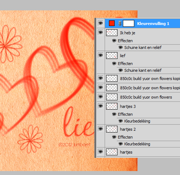Select Kleurbedekking text under hartjes 3
The height and width of the screenshot is (175, 180).
point(137,121)
